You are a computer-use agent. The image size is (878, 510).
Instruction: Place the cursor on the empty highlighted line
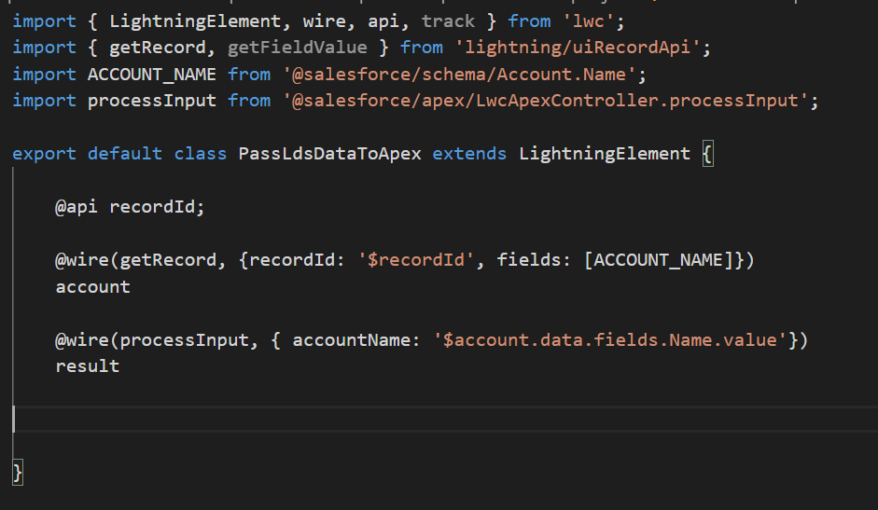pyautogui.click(x=445, y=419)
